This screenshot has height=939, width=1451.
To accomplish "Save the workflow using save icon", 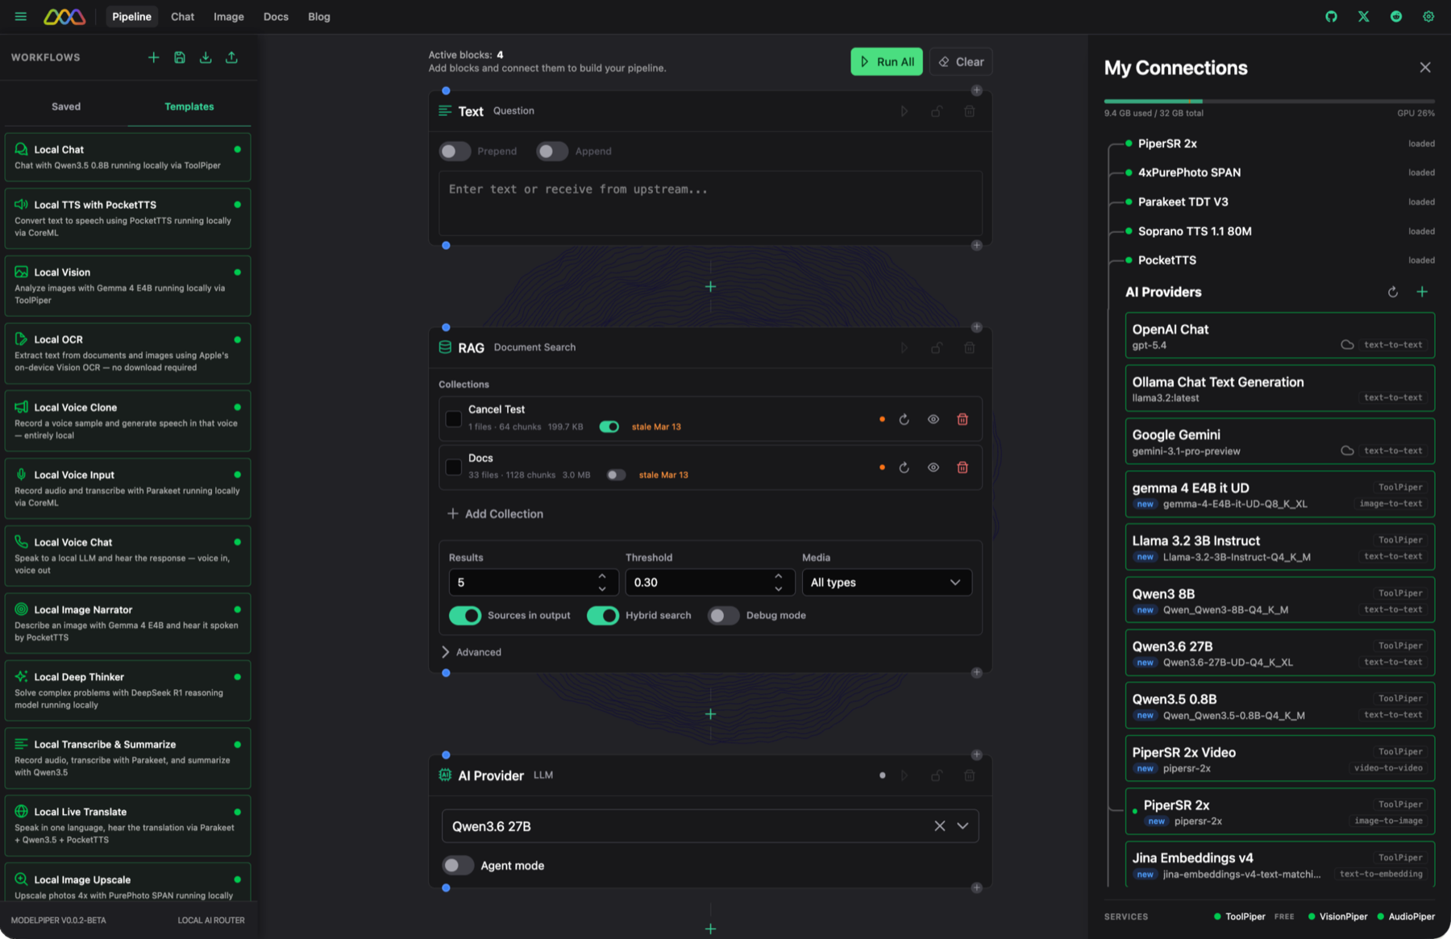I will tap(180, 57).
